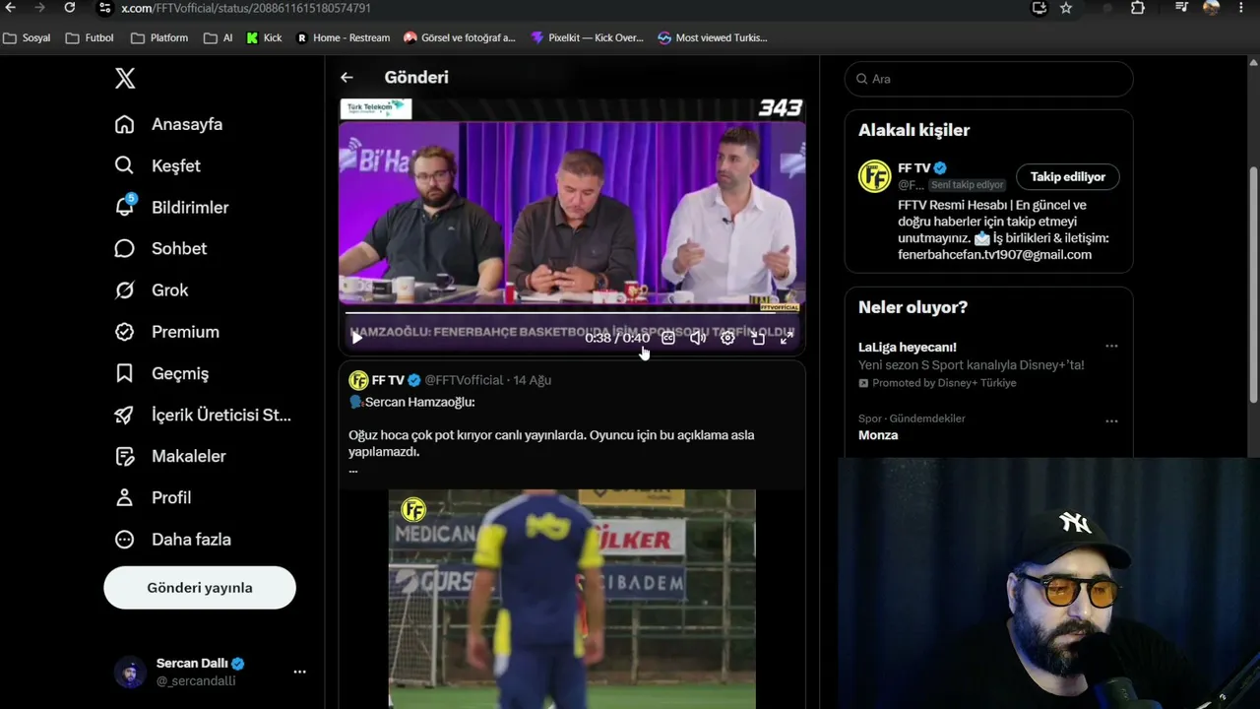This screenshot has height=709, width=1260.
Task: Open the Futbol bookmarks folder
Action: 90,38
